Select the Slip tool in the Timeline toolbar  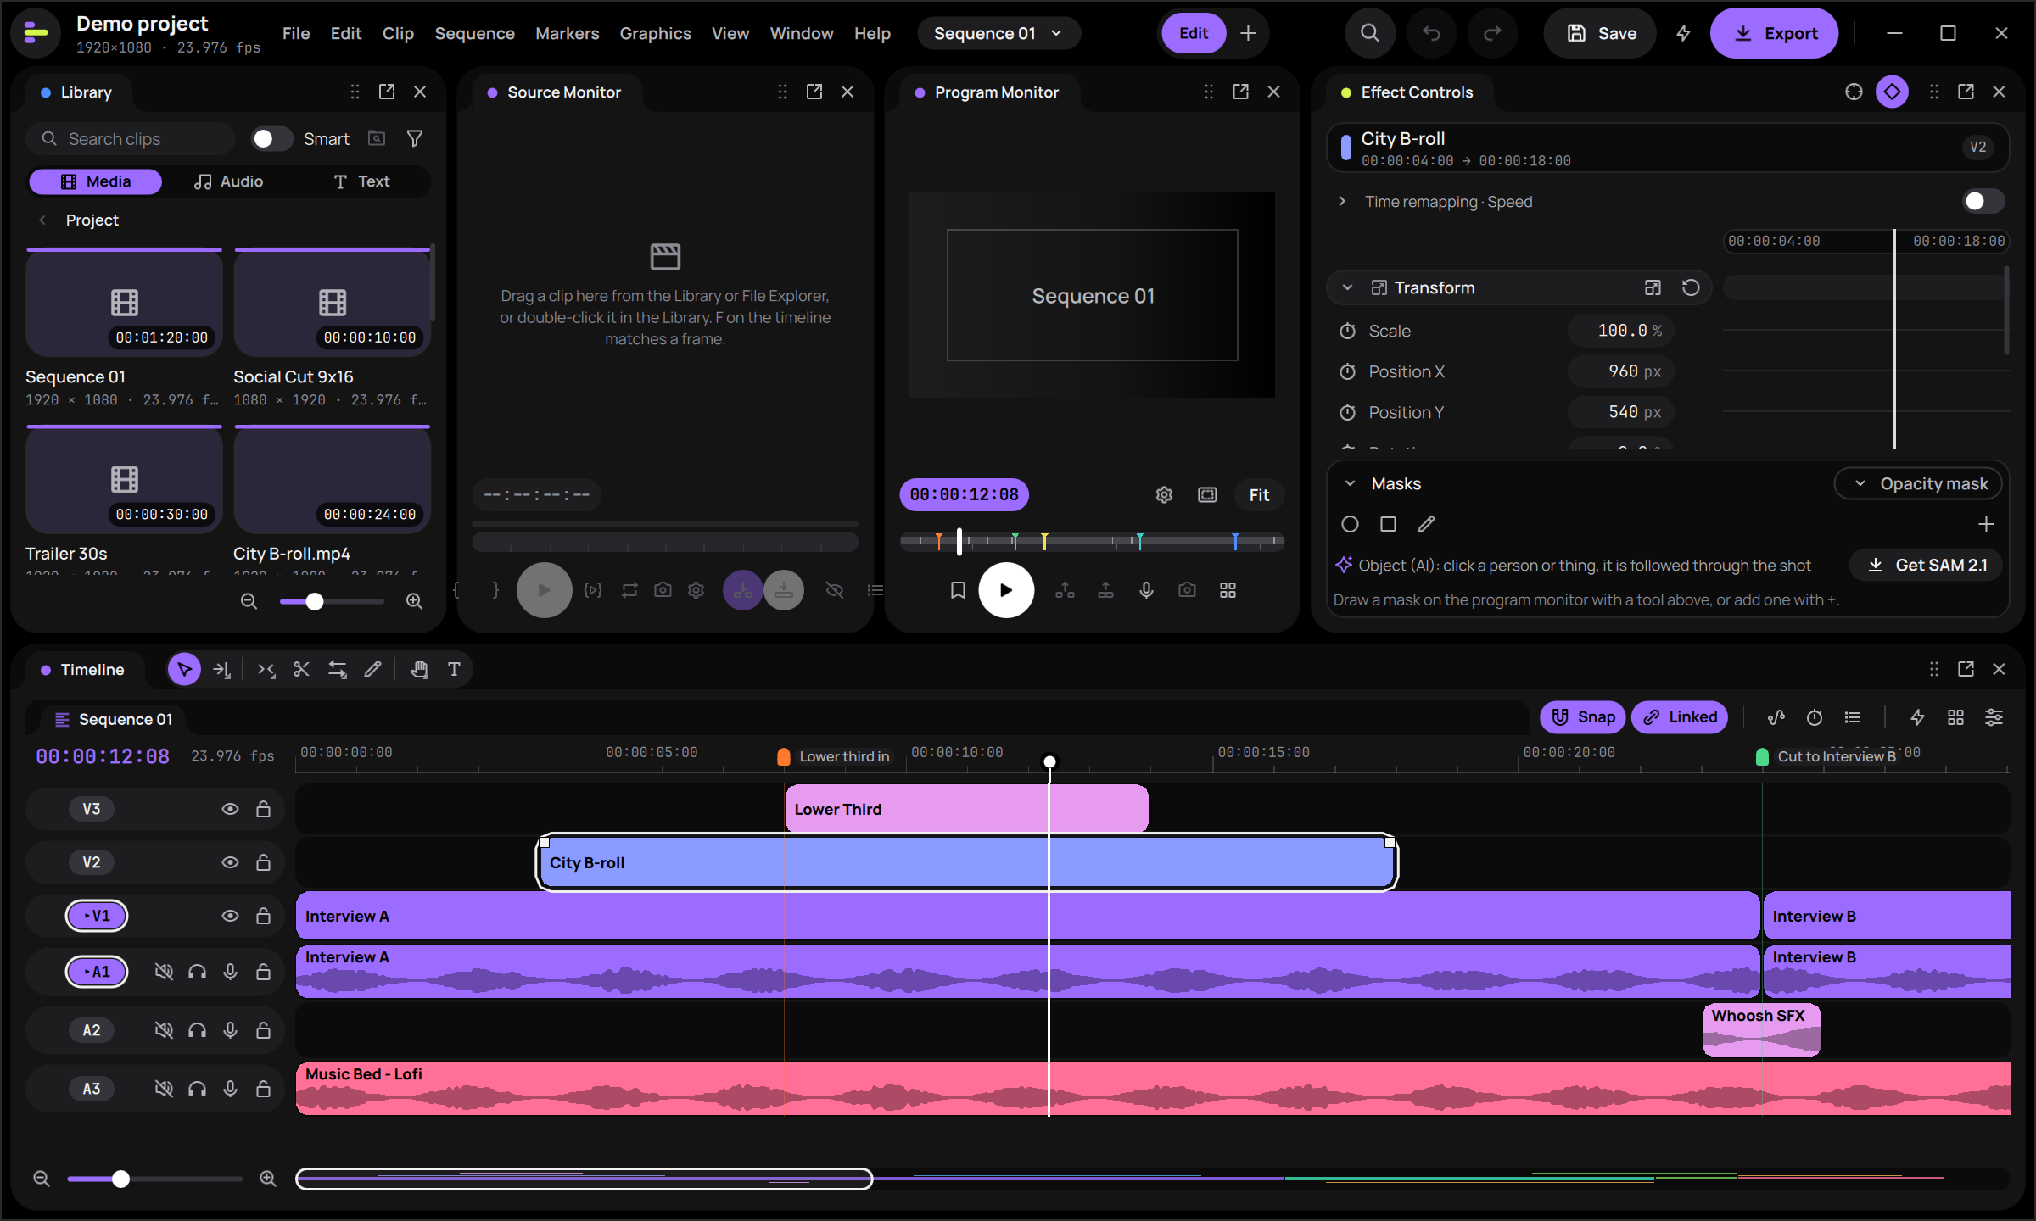pyautogui.click(x=338, y=670)
